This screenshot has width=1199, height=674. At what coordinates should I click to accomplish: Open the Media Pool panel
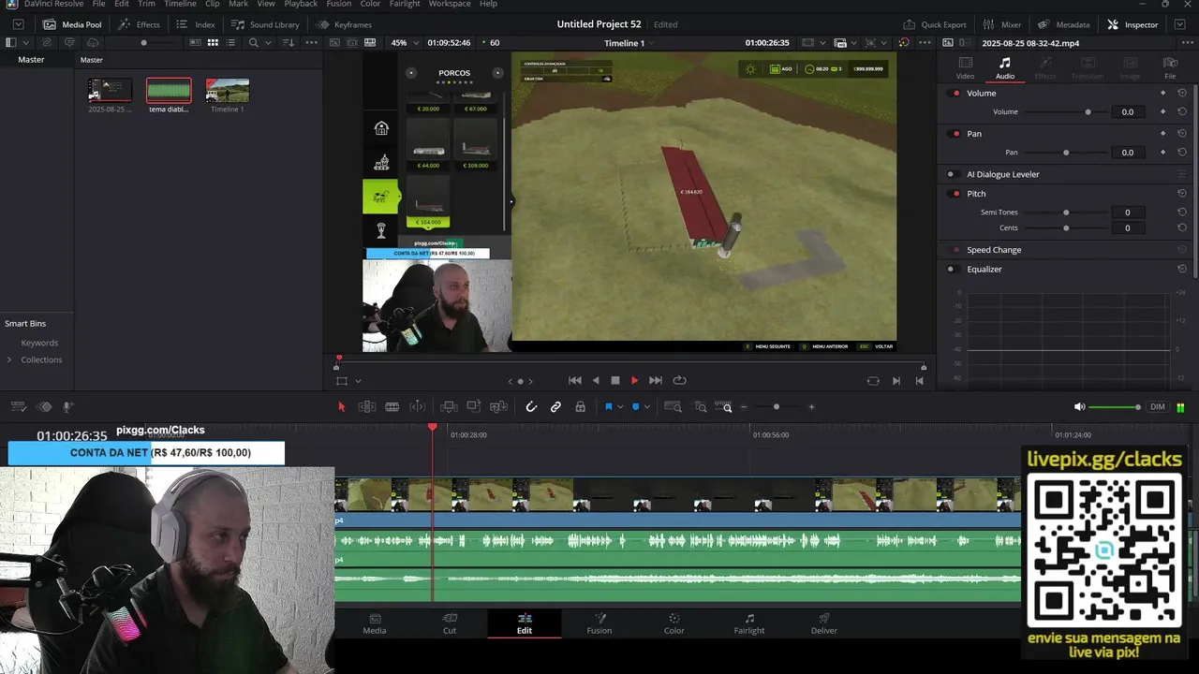(x=72, y=24)
